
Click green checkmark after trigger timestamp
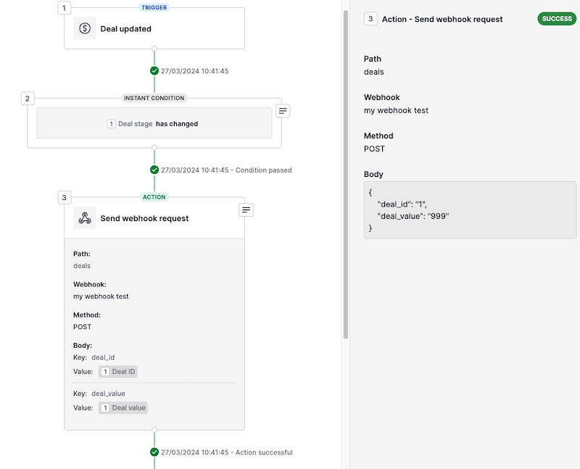click(x=154, y=70)
